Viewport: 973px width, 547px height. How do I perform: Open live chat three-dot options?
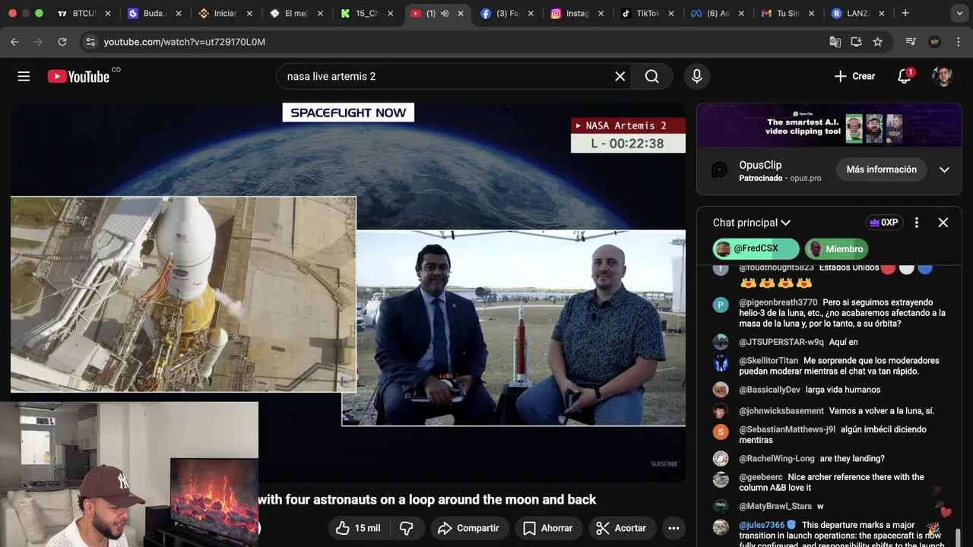(917, 223)
